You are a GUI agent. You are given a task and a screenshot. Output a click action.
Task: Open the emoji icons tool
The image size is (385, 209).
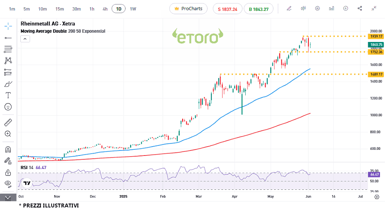tap(8, 107)
